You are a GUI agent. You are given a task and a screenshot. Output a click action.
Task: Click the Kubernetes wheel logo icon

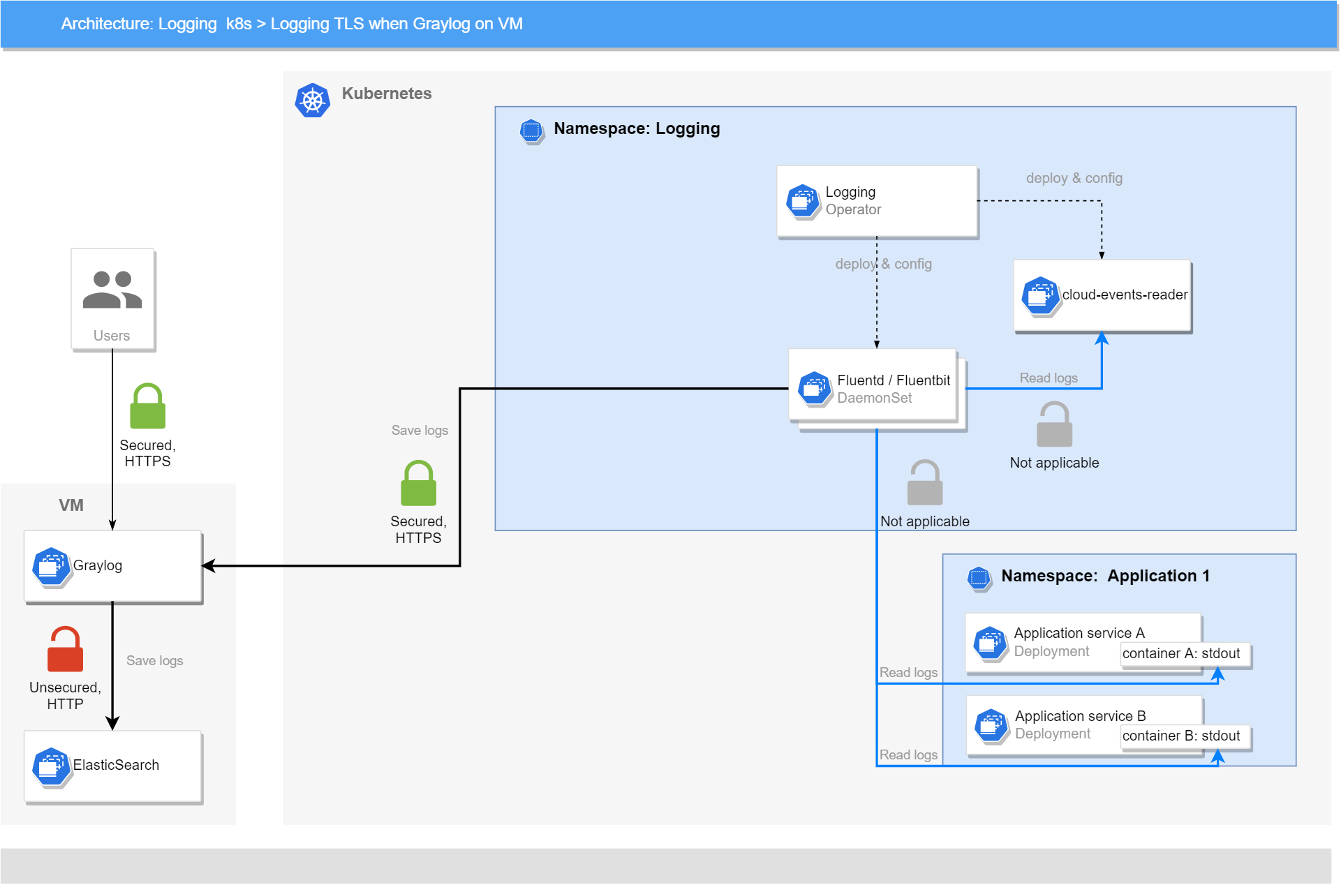point(312,101)
